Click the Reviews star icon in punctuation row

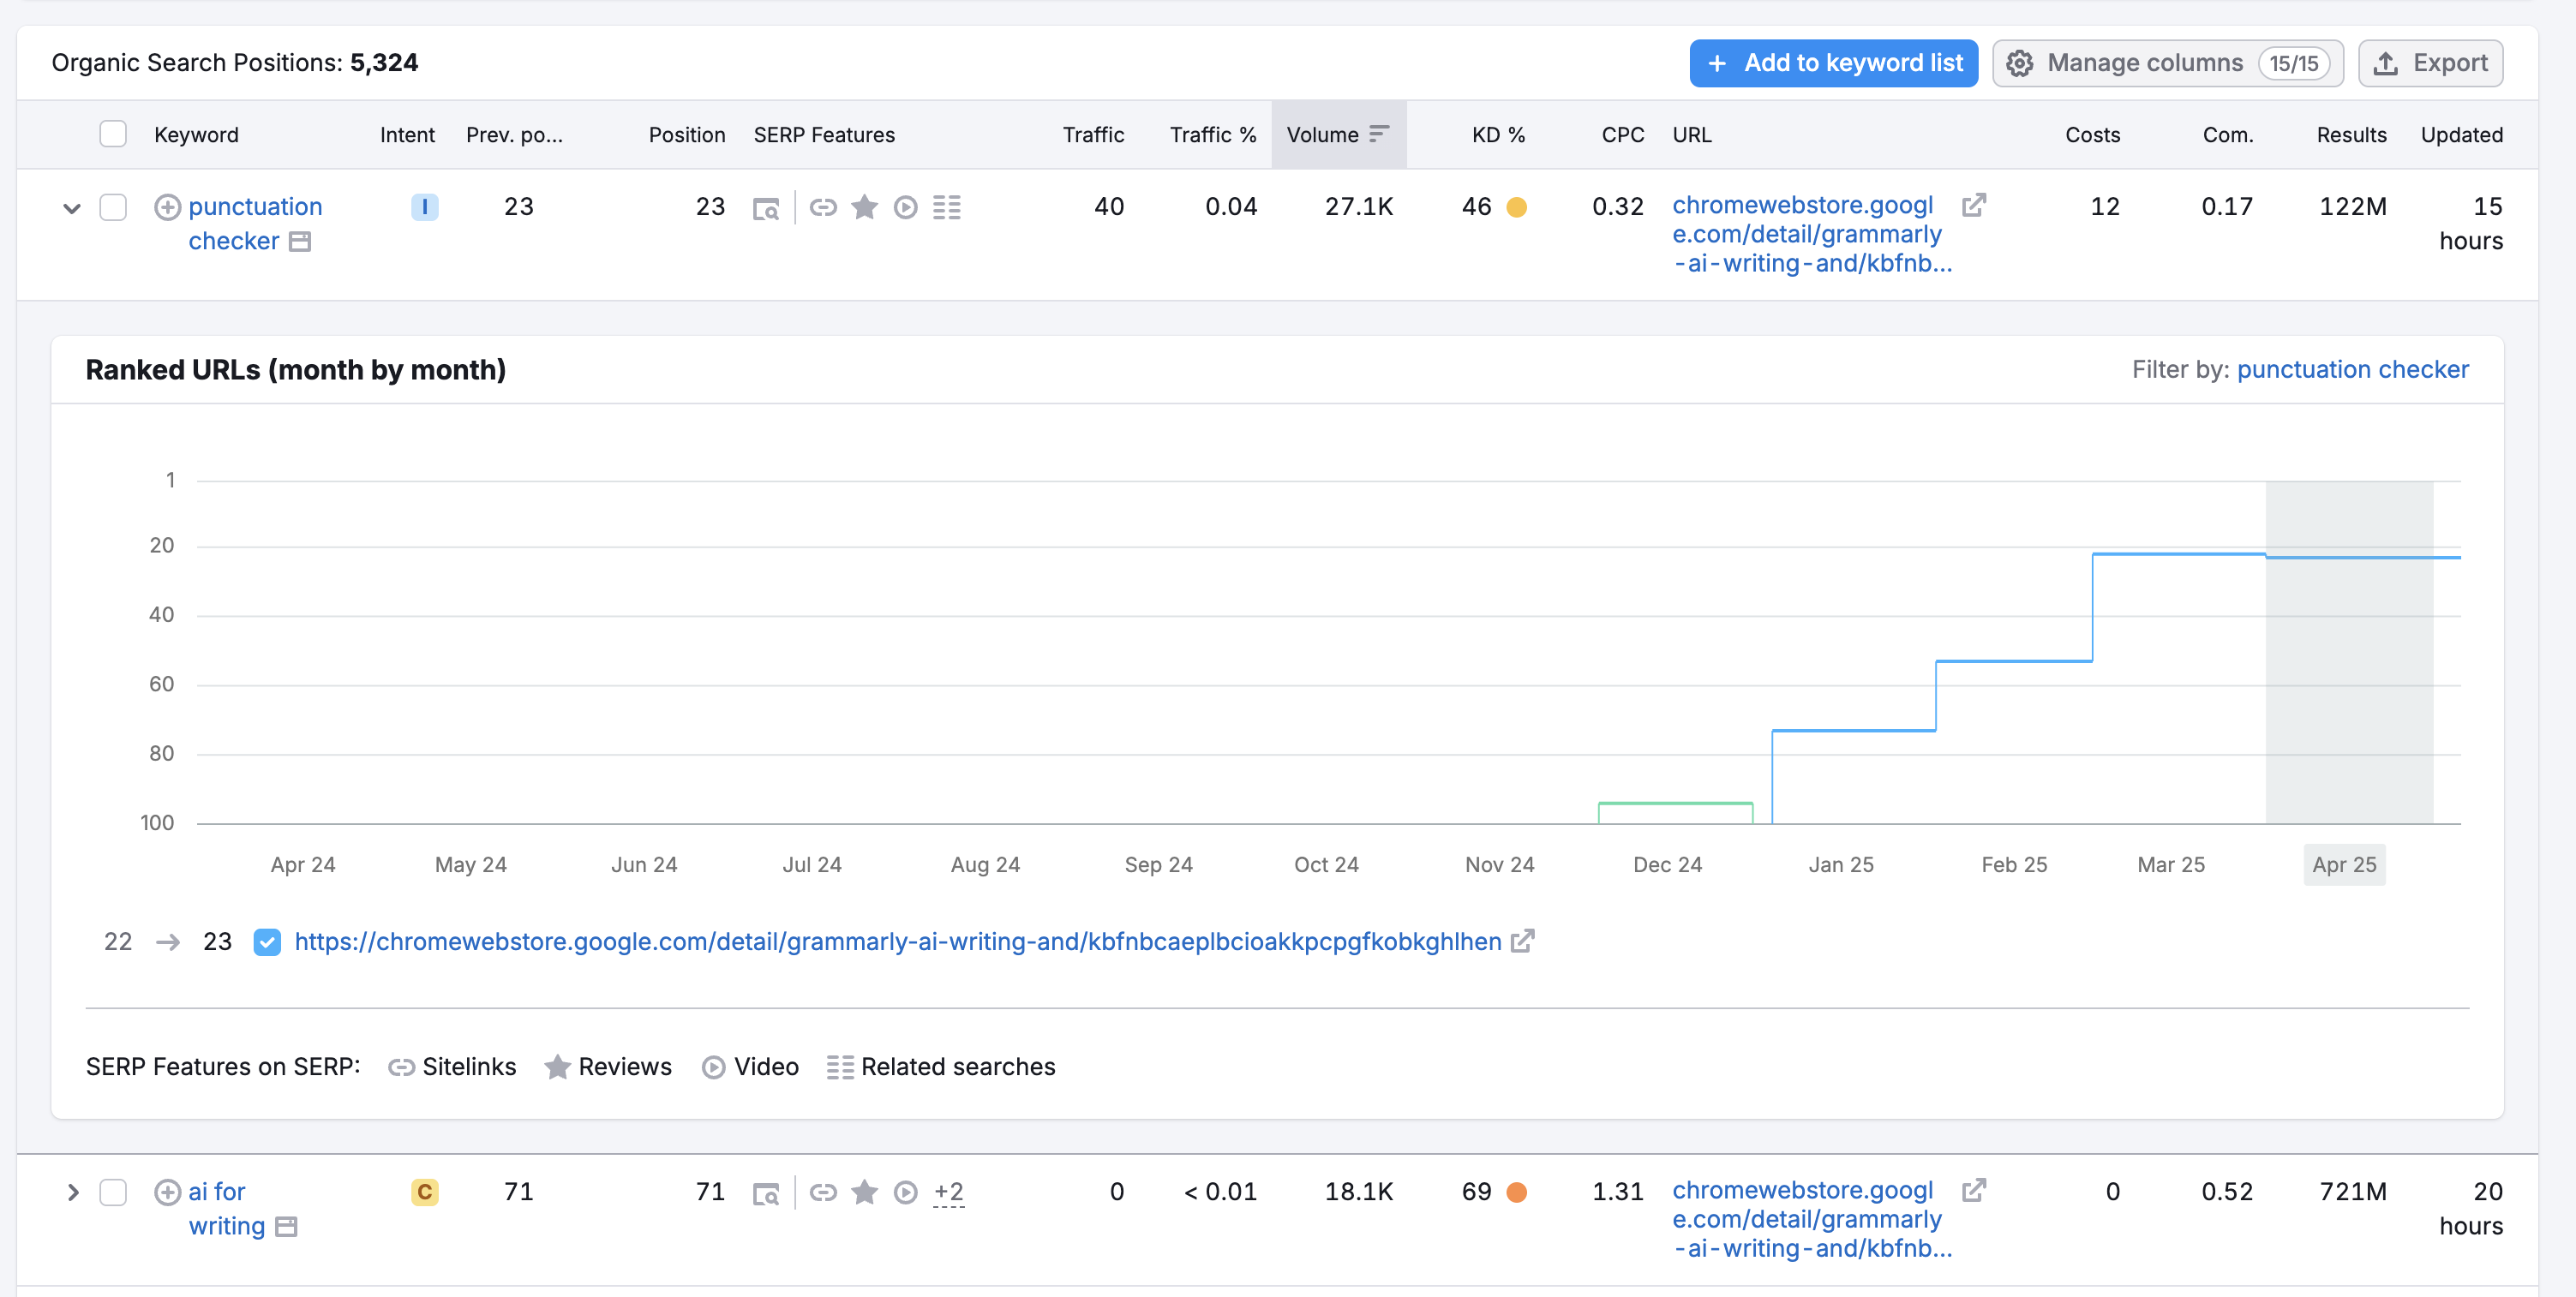864,207
